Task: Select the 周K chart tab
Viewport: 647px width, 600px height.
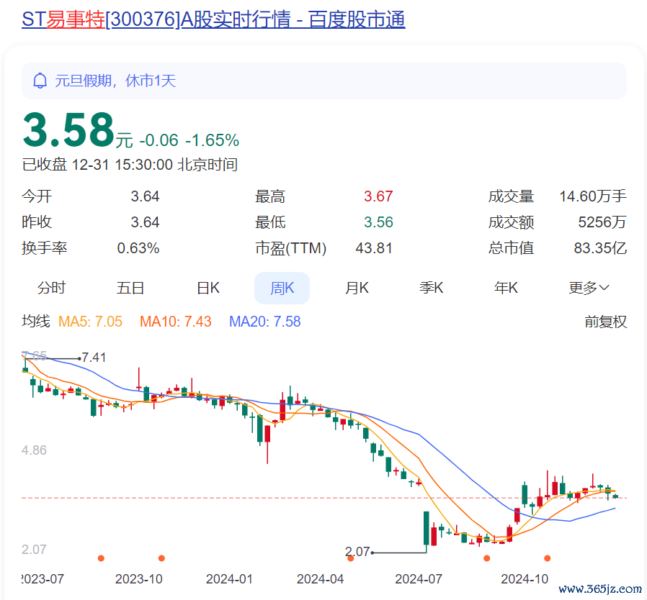Action: [x=282, y=288]
